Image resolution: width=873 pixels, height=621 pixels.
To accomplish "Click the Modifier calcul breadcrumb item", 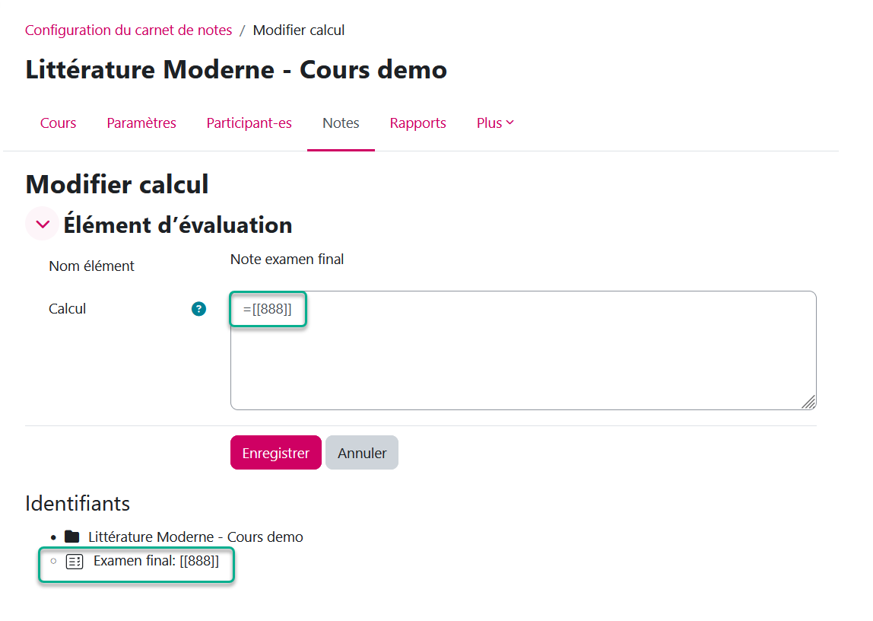I will click(299, 30).
